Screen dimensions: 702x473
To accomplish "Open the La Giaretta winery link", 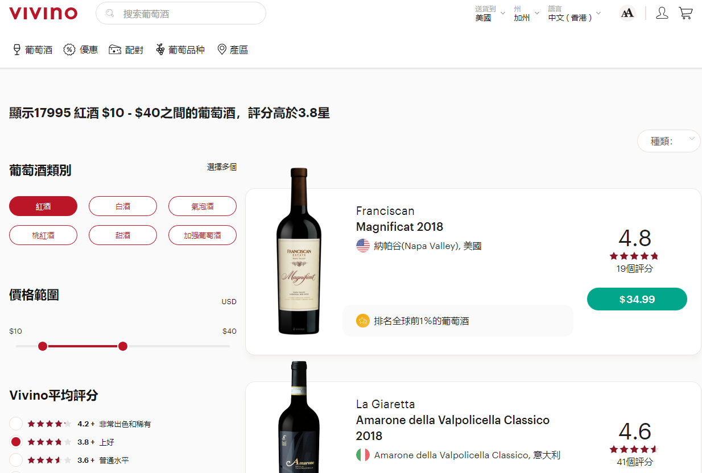I will pyautogui.click(x=385, y=404).
